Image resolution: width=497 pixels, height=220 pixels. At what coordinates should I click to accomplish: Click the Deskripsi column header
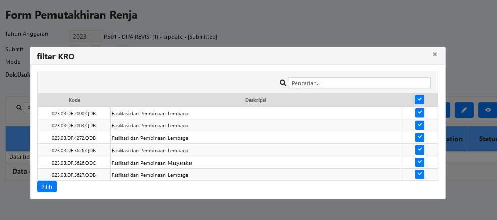click(x=256, y=100)
